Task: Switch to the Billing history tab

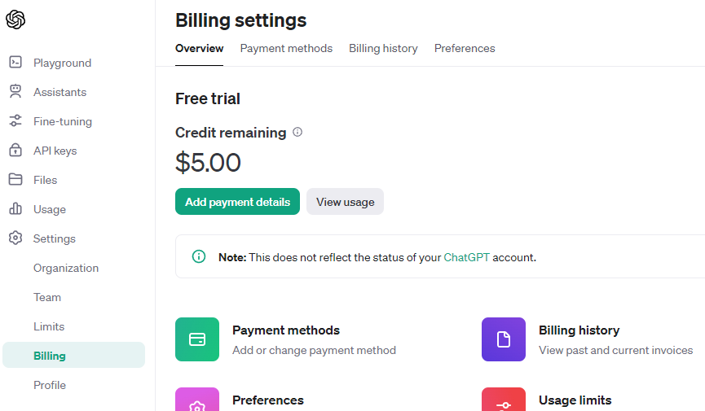Action: [x=383, y=49]
